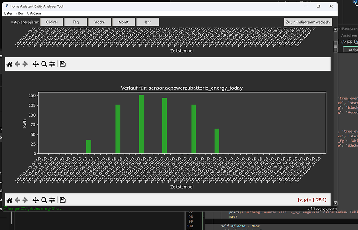The height and width of the screenshot is (230, 358).
Task: Click the shortest green bar near 35 kWh
Action: (x=89, y=147)
